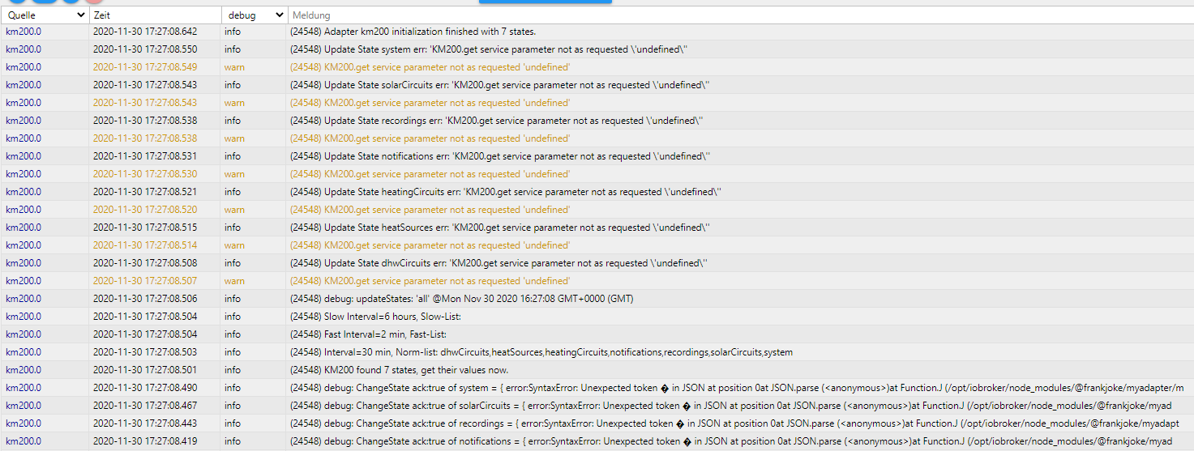Select message 'Interval=30 min, Norm-list'
This screenshot has width=1194, height=451.
point(541,352)
